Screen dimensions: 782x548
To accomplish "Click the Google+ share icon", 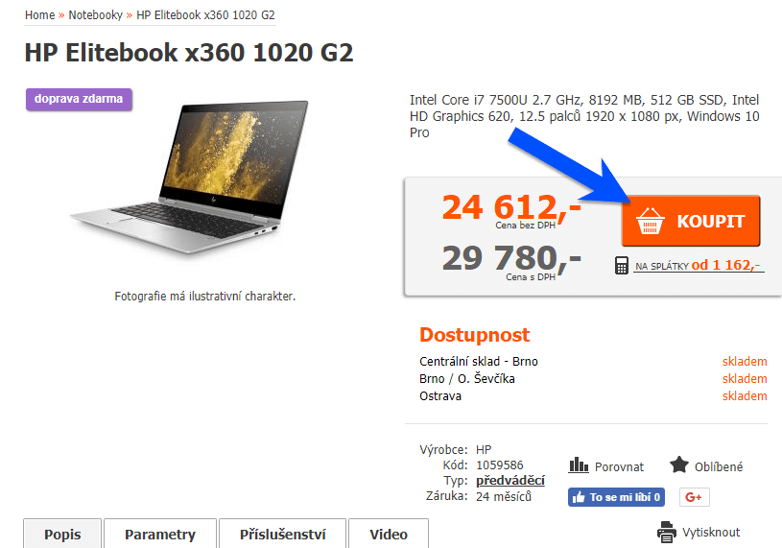I will pos(695,497).
